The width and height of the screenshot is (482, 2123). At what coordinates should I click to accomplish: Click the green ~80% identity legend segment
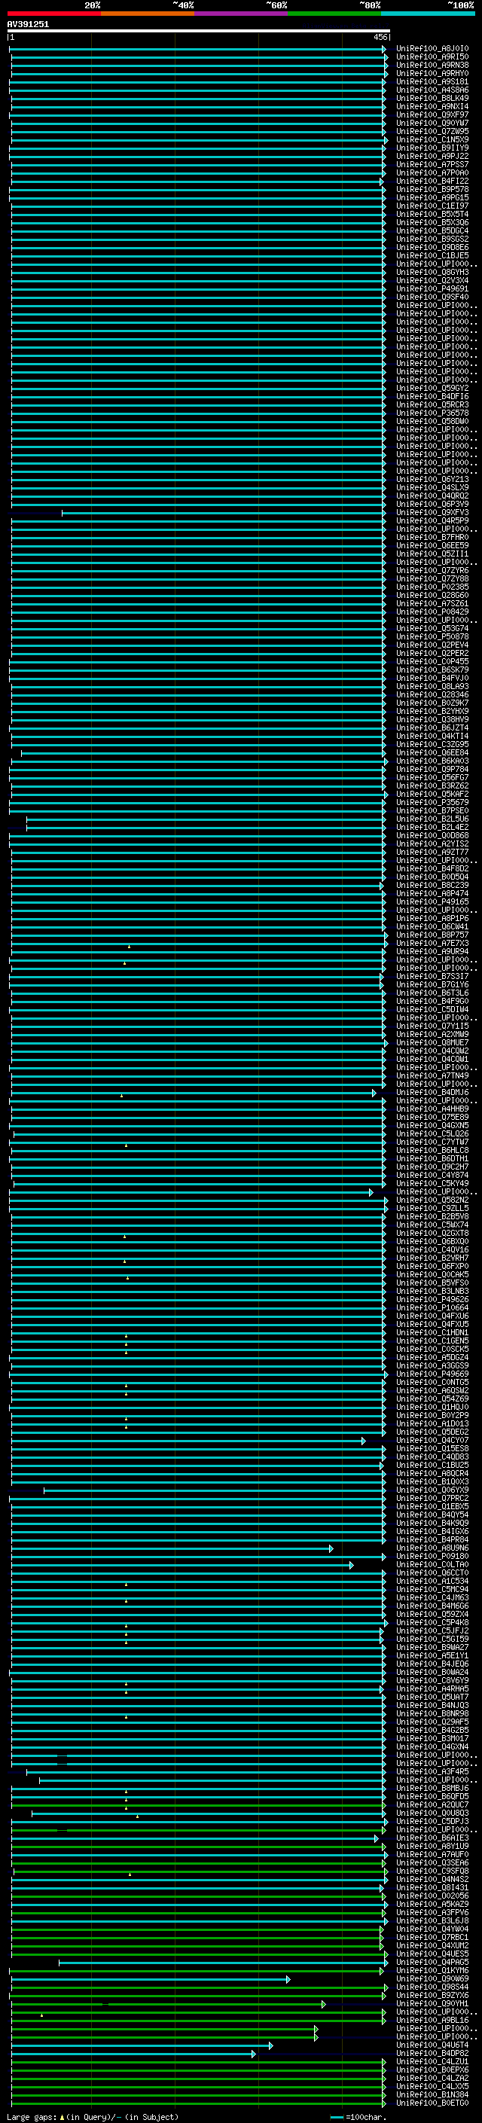tap(334, 14)
